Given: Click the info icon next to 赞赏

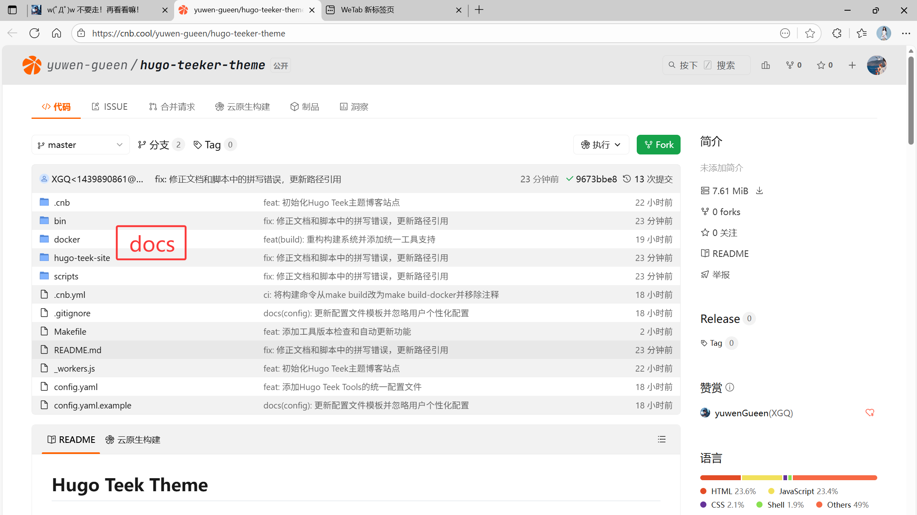Looking at the screenshot, I should [x=730, y=387].
